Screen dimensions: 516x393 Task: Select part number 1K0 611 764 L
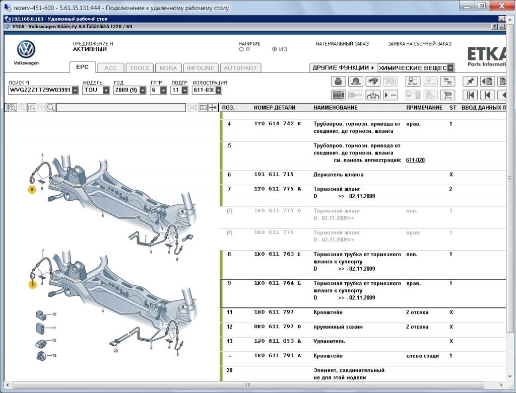278,283
